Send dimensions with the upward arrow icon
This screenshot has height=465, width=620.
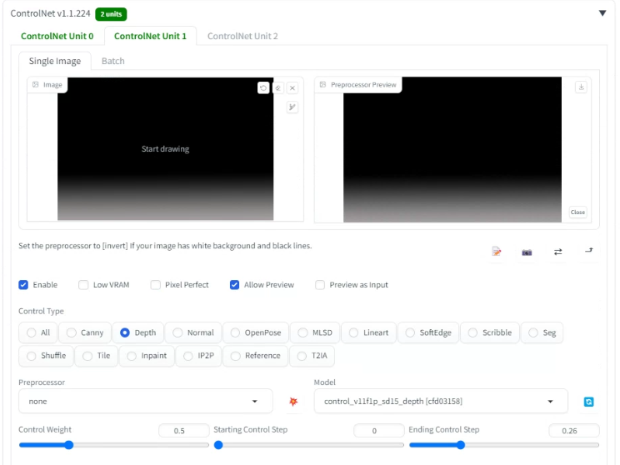tap(589, 251)
